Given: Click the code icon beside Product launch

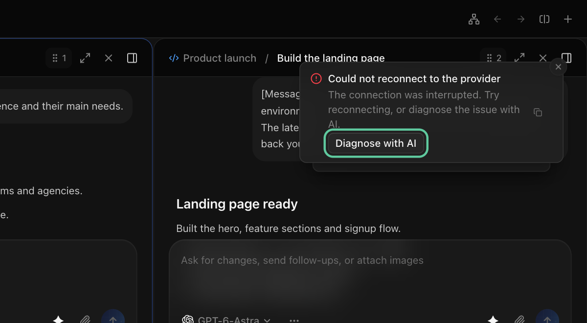Looking at the screenshot, I should pos(174,58).
